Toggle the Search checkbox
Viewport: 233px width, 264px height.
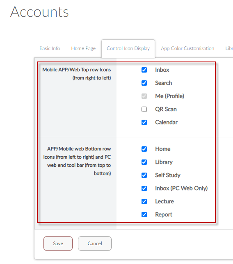(x=144, y=83)
